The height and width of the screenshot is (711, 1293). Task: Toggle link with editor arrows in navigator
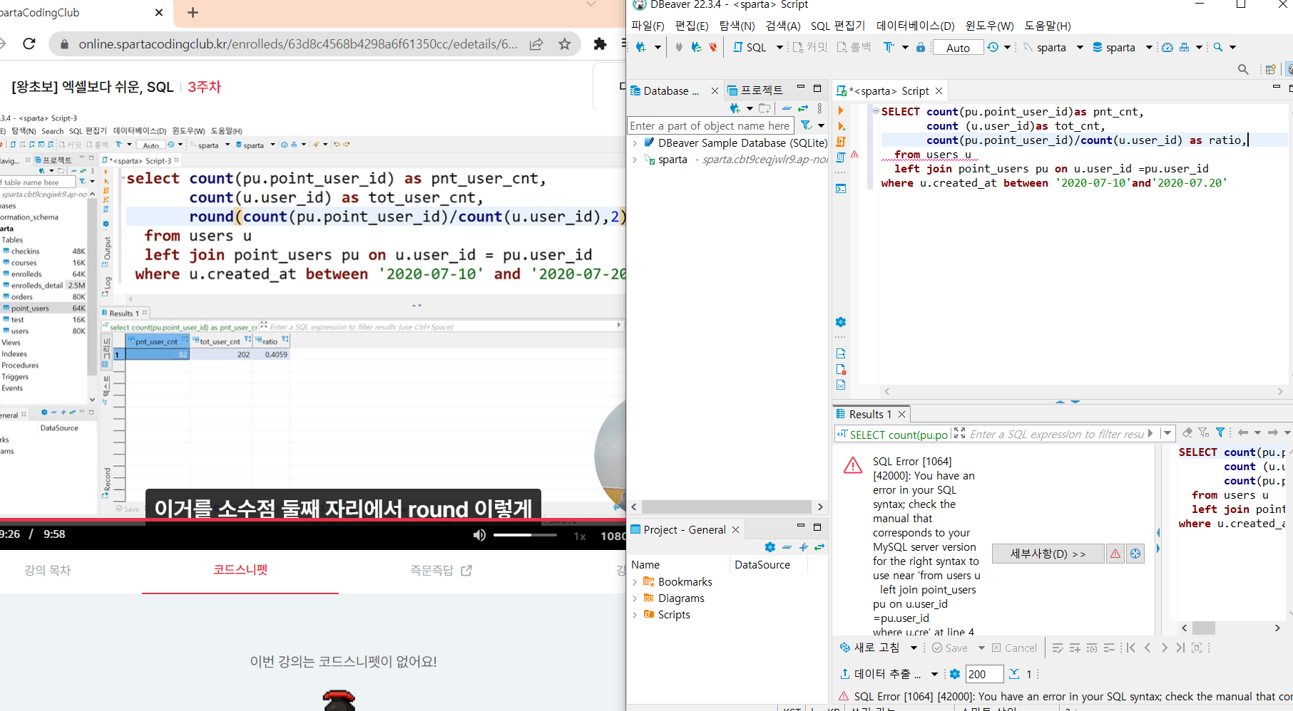[803, 108]
